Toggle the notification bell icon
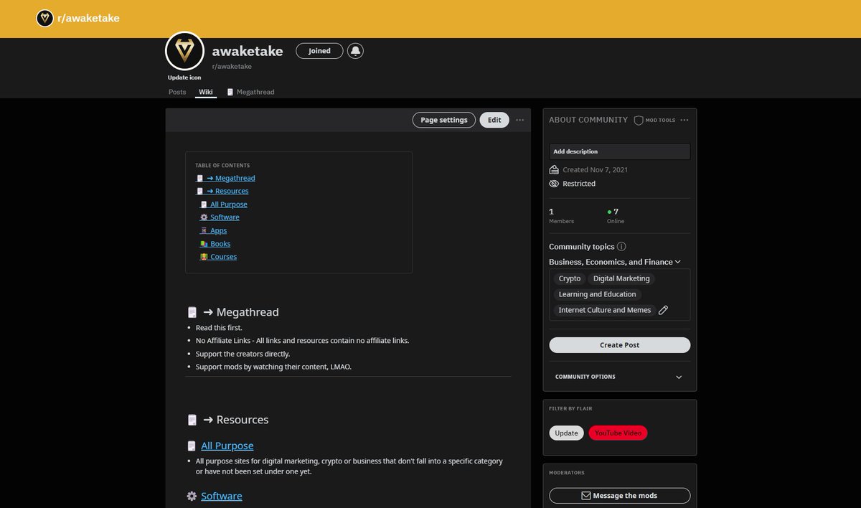The width and height of the screenshot is (861, 508). click(x=355, y=51)
